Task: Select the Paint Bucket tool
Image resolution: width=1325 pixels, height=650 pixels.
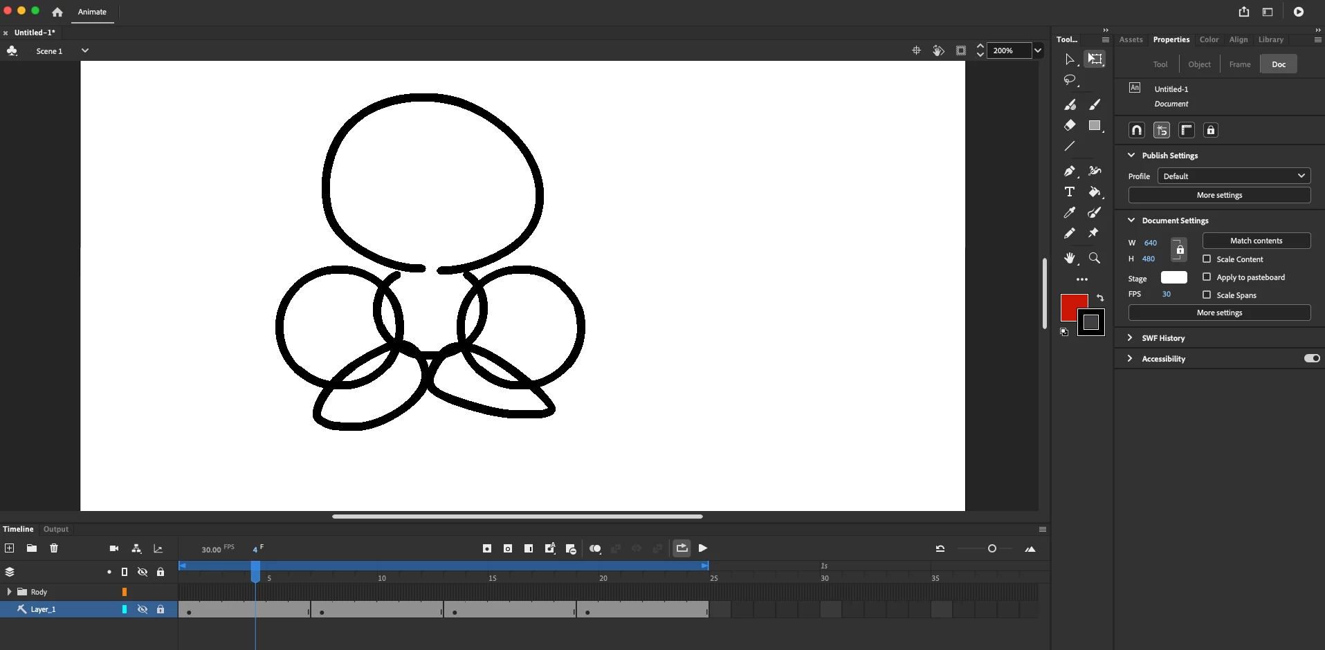Action: pyautogui.click(x=1095, y=192)
